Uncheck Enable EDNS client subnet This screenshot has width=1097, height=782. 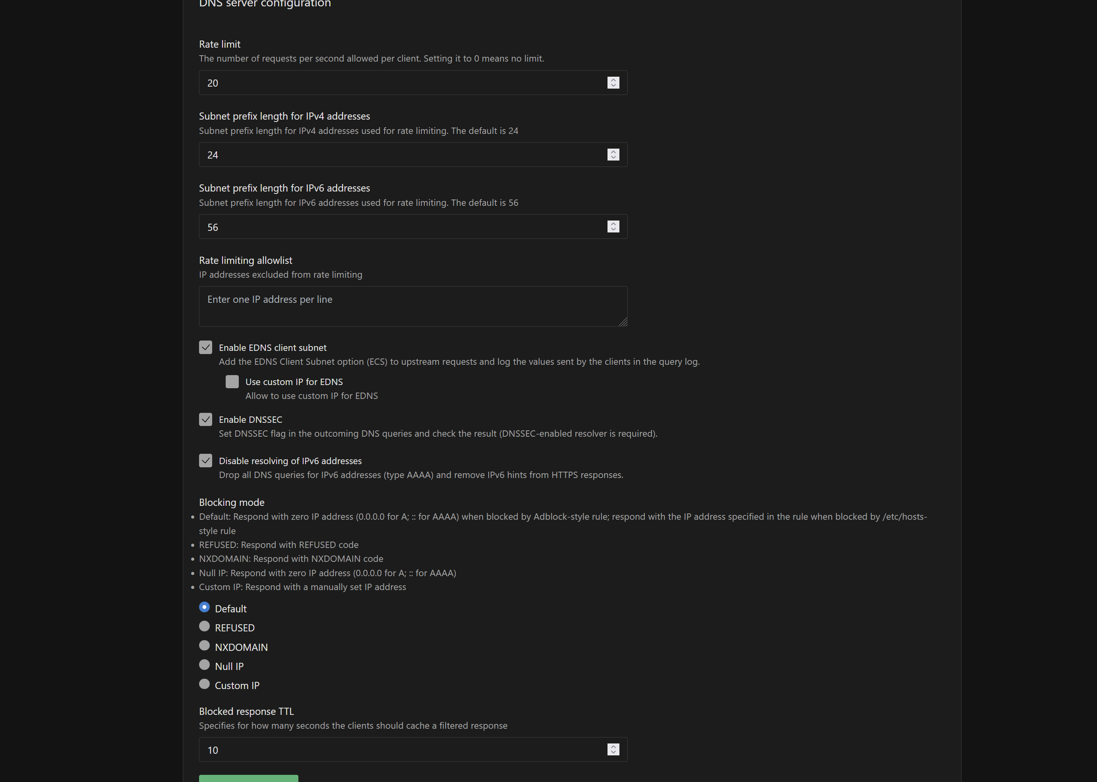click(x=205, y=348)
